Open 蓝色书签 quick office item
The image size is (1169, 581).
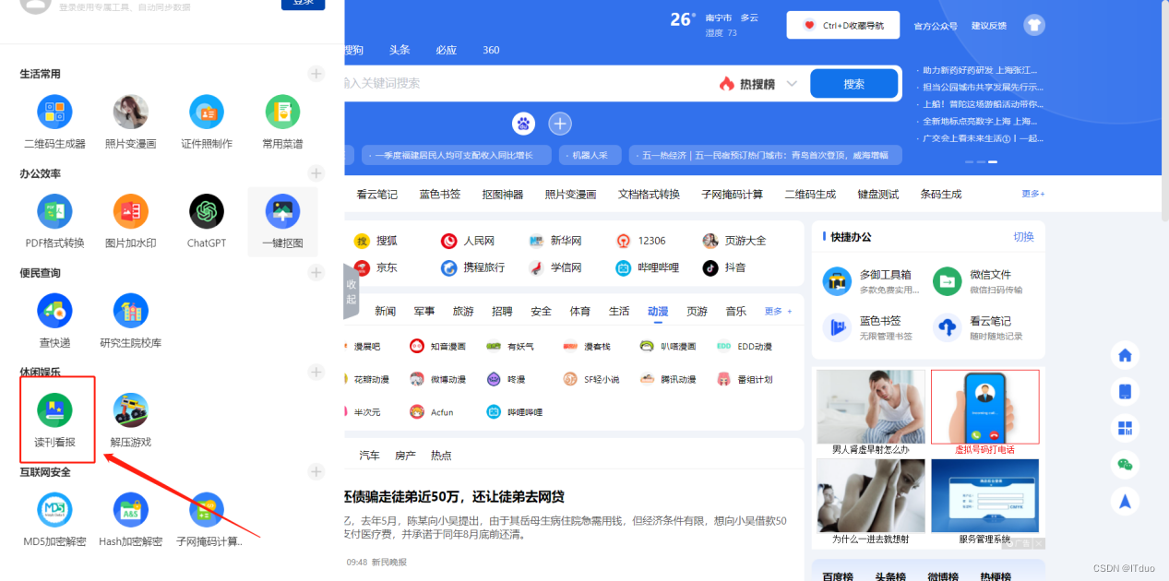(x=867, y=326)
